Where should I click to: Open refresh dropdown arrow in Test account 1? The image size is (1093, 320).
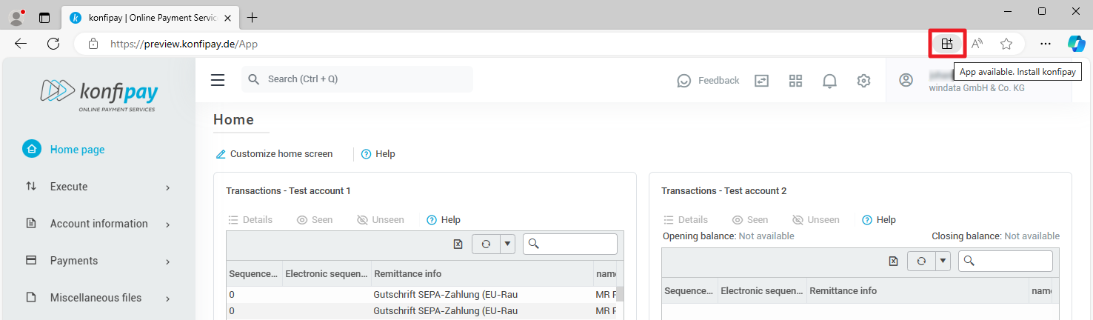(x=507, y=244)
